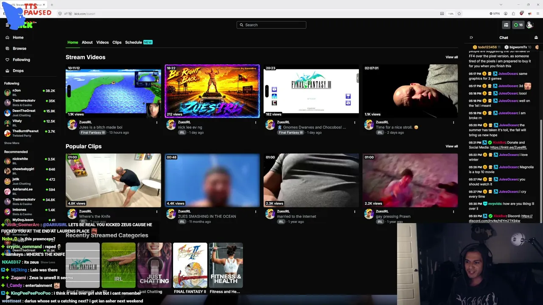Collapse the chat panel arrow icon
The width and height of the screenshot is (543, 305).
[x=471, y=37]
